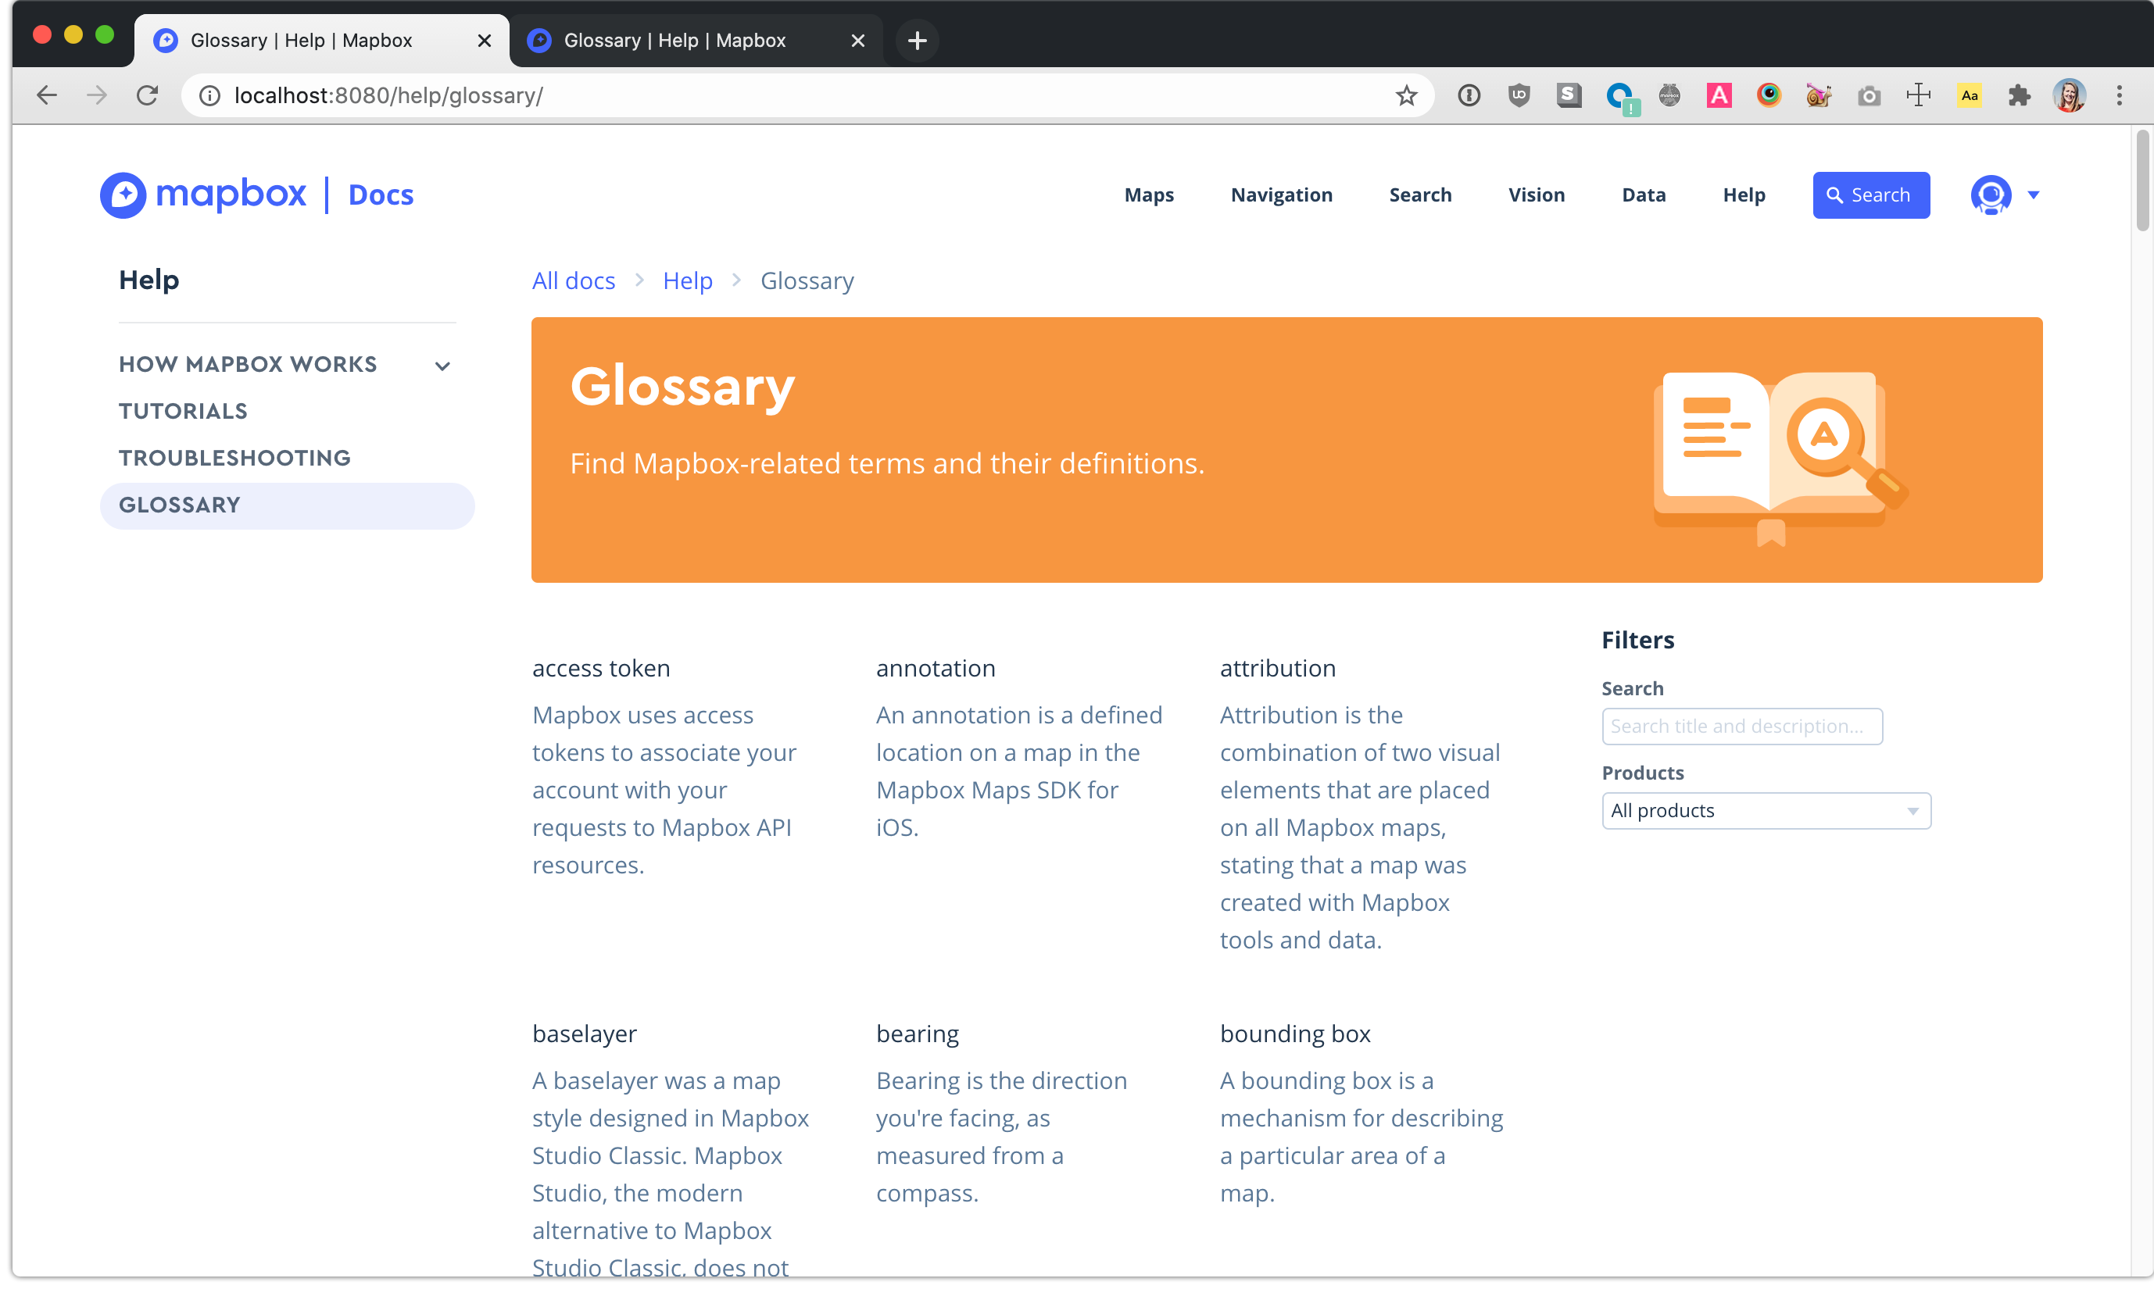Open the screenshot camera extension

[x=1869, y=95]
